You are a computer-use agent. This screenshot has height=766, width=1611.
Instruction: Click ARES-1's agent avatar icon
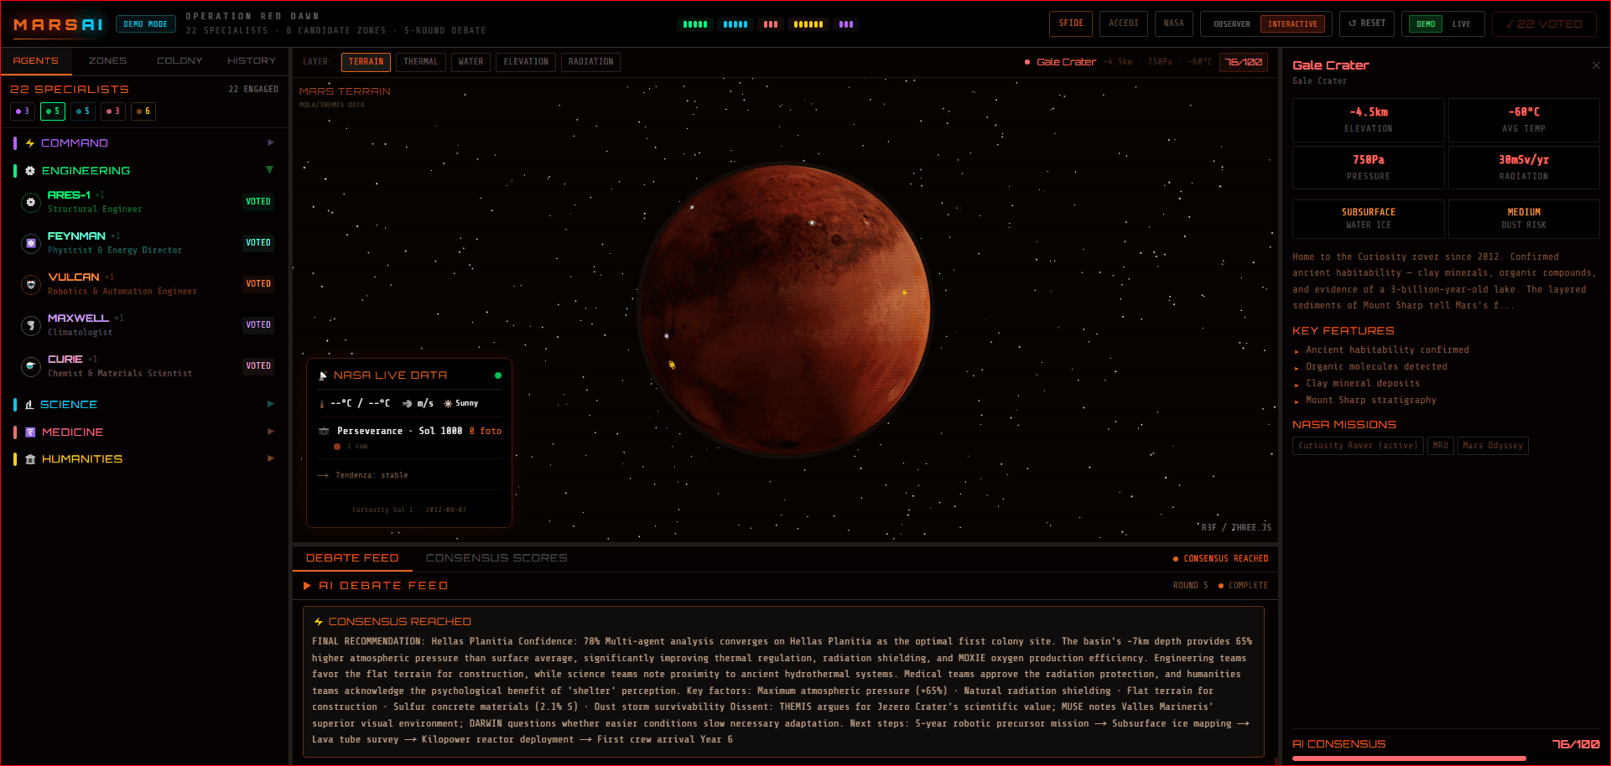[x=31, y=202]
